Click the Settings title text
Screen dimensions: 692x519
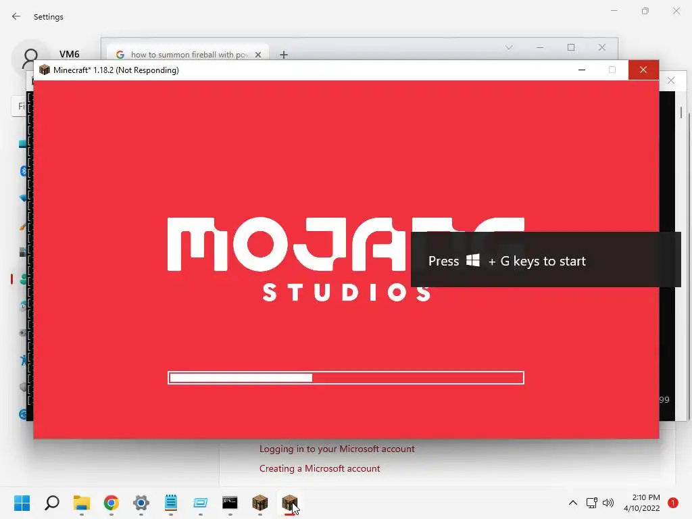click(49, 17)
